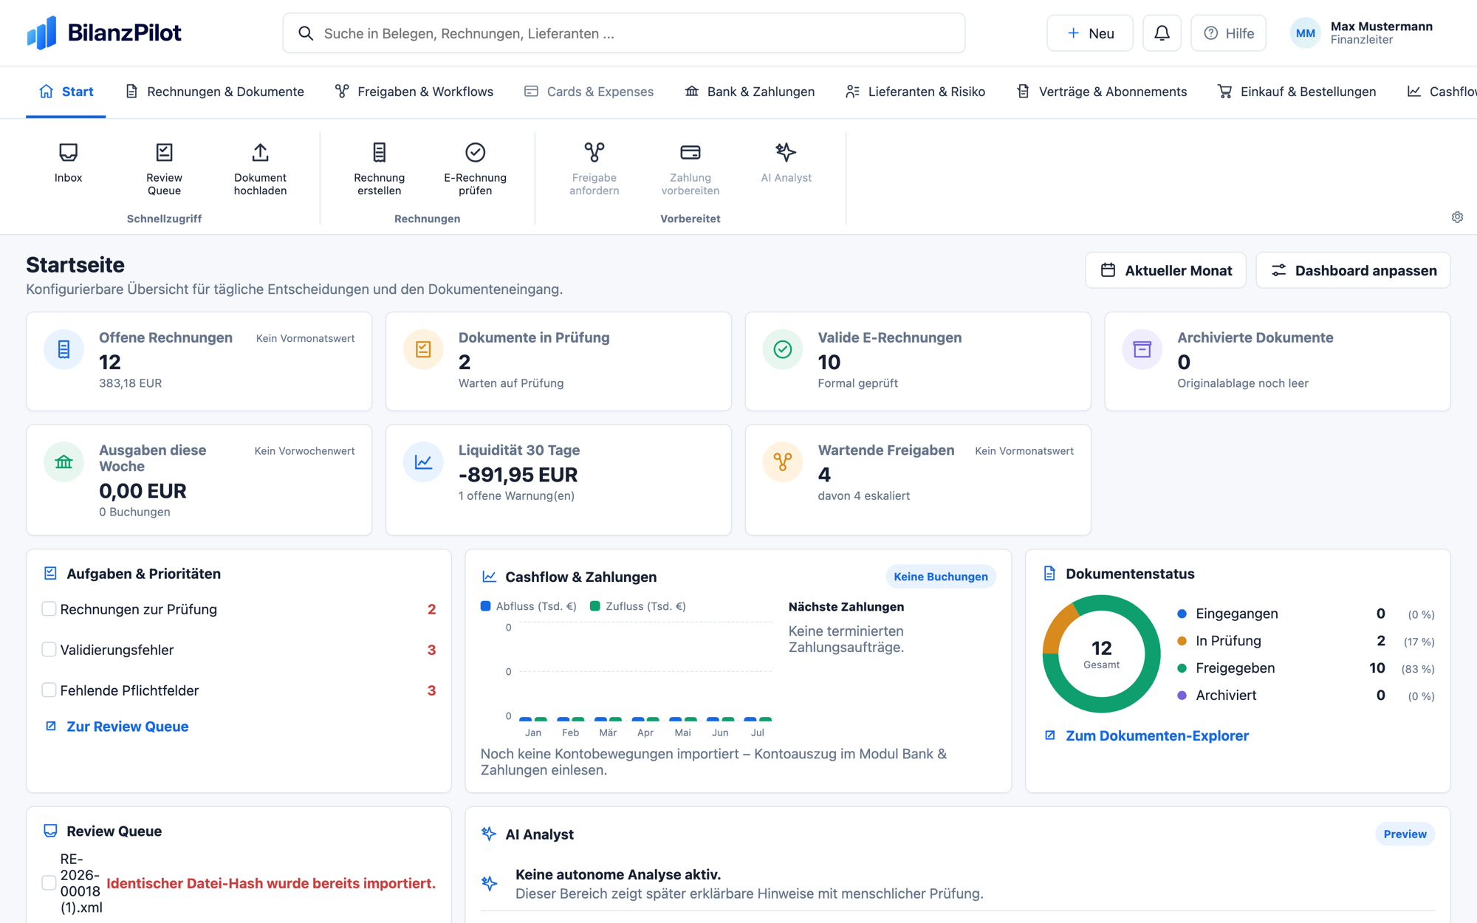Click the Offene Rechnungen invoice icon
The height and width of the screenshot is (923, 1477).
pyautogui.click(x=64, y=349)
